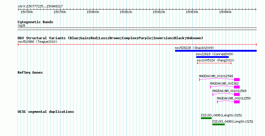Image resolution: width=265 pixels, height=136 pixels.
Task: Select the blue nsv528228 gain bar
Action: 216,51
